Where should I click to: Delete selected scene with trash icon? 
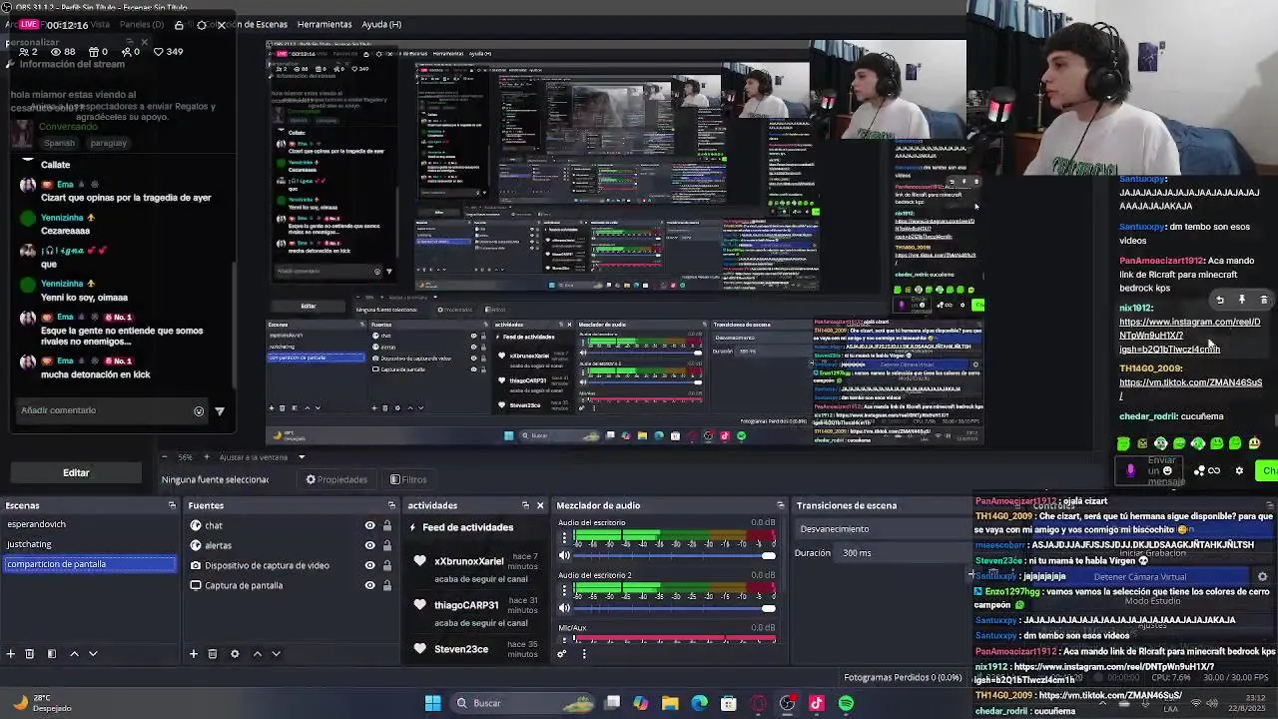30,654
